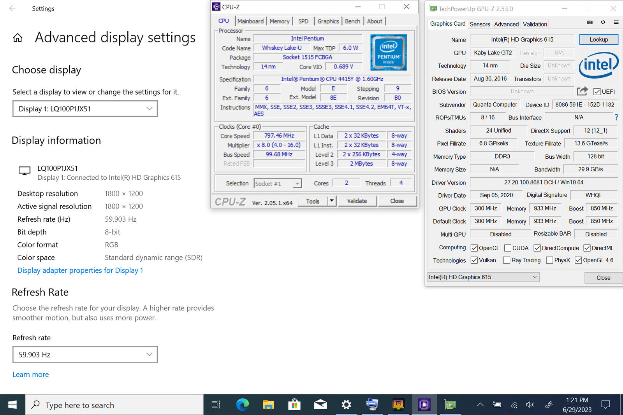
Task: Click the BIOS export share icon
Action: pos(582,91)
